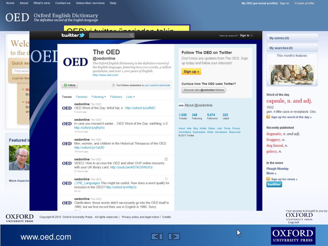Go to the next slide arrow
This screenshot has height=246, width=328.
tap(174, 236)
